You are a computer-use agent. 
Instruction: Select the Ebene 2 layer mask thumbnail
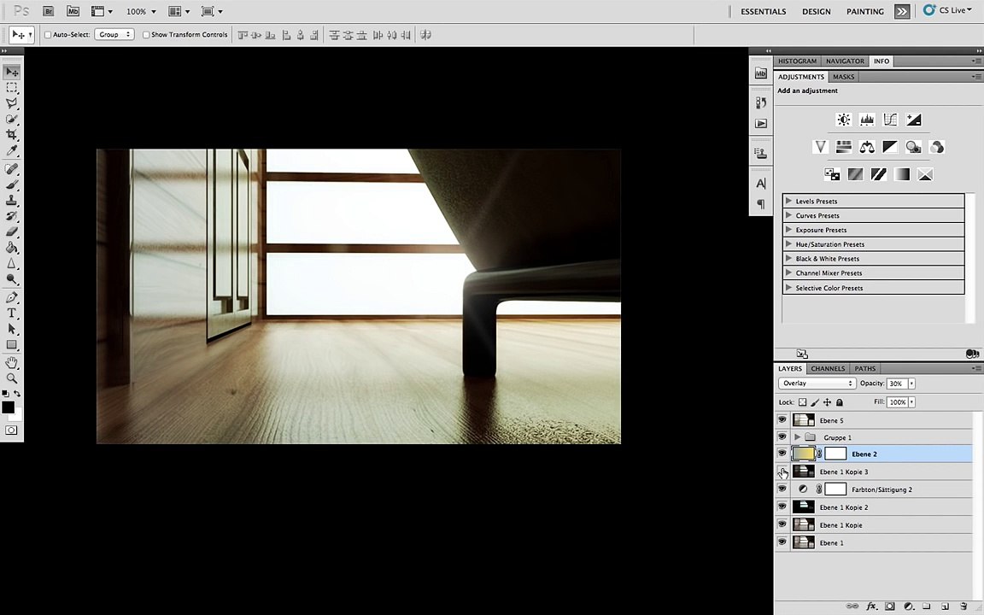(835, 454)
